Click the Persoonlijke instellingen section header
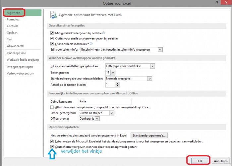The image size is (232, 166). click(137, 93)
